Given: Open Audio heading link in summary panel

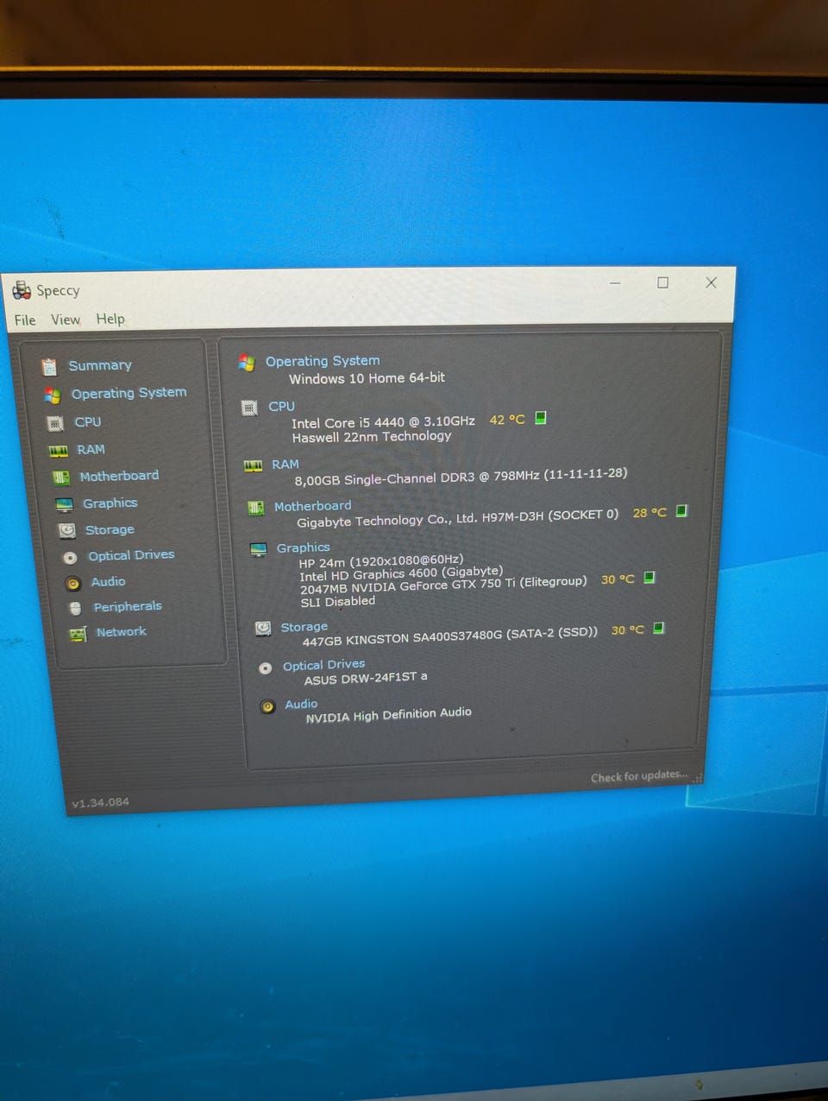Looking at the screenshot, I should click(301, 705).
